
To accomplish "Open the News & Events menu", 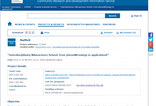I will point(25,24).
